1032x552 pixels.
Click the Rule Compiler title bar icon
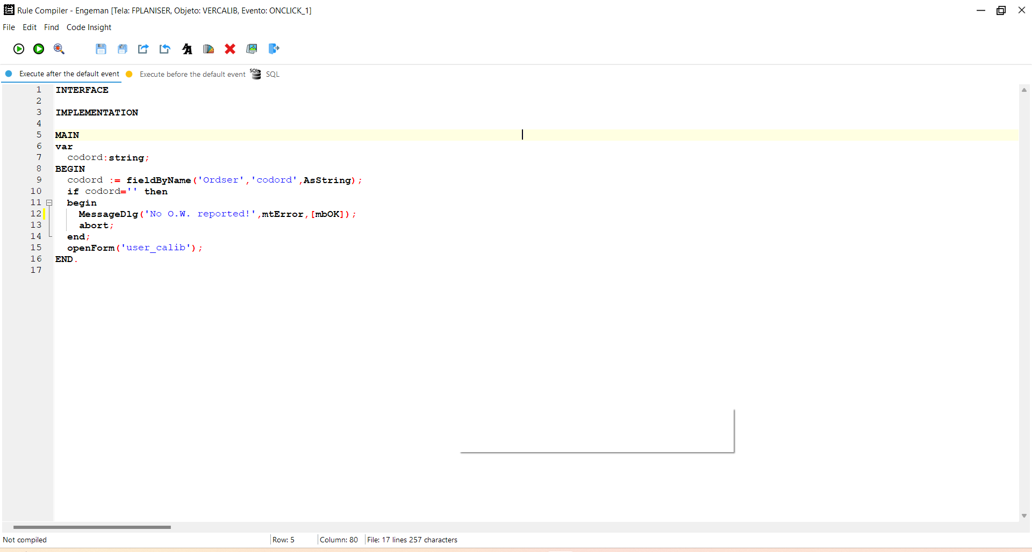click(x=9, y=10)
